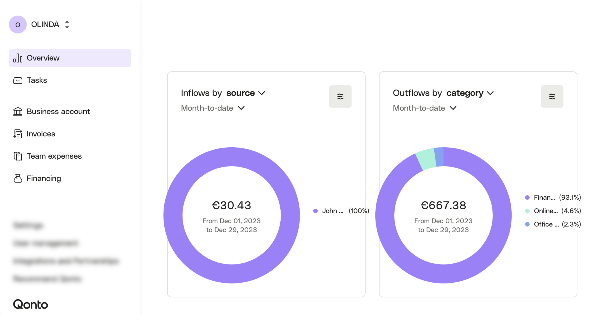Viewport: 604px width, 315px height.
Task: Open Outflows chart filter settings
Action: 552,97
